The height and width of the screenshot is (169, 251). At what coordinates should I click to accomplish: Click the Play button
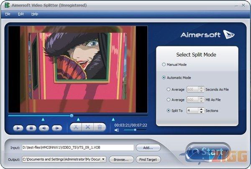click(18, 128)
